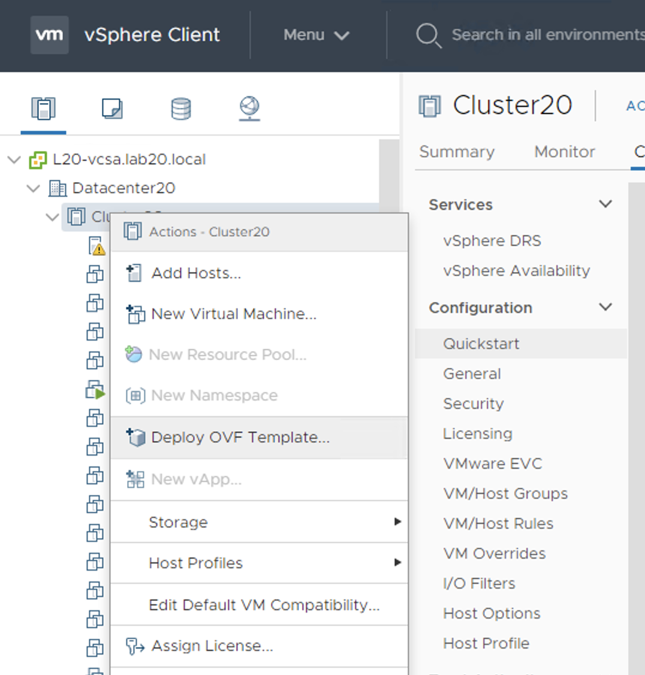Switch to VMs and Templates view
645x675 pixels.
point(112,109)
